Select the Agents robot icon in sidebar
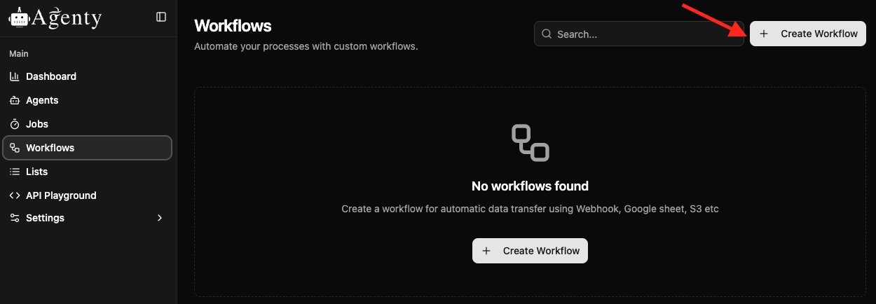876x304 pixels. [x=15, y=100]
